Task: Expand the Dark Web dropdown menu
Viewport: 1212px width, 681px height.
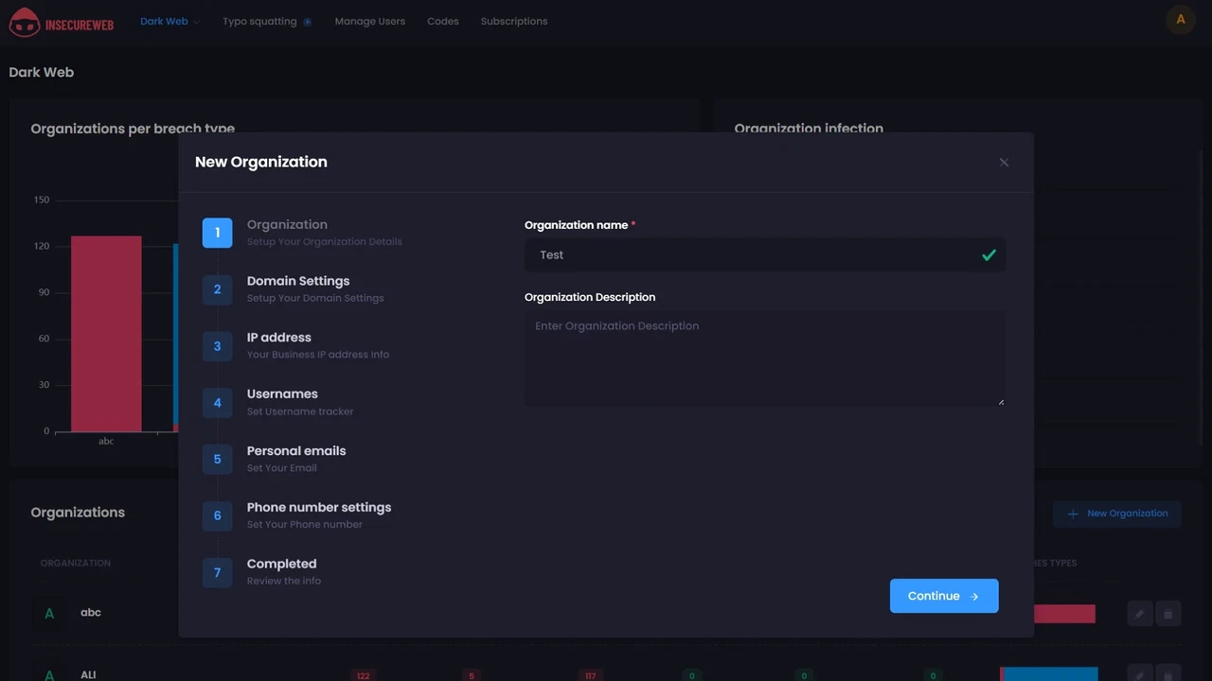Action: click(169, 21)
